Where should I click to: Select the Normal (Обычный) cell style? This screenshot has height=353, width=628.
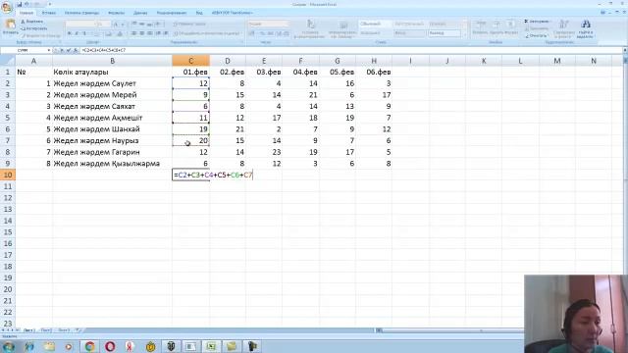coord(375,24)
